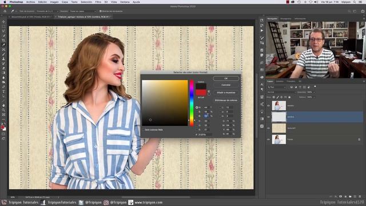Click the share icon at top right

click(363, 11)
